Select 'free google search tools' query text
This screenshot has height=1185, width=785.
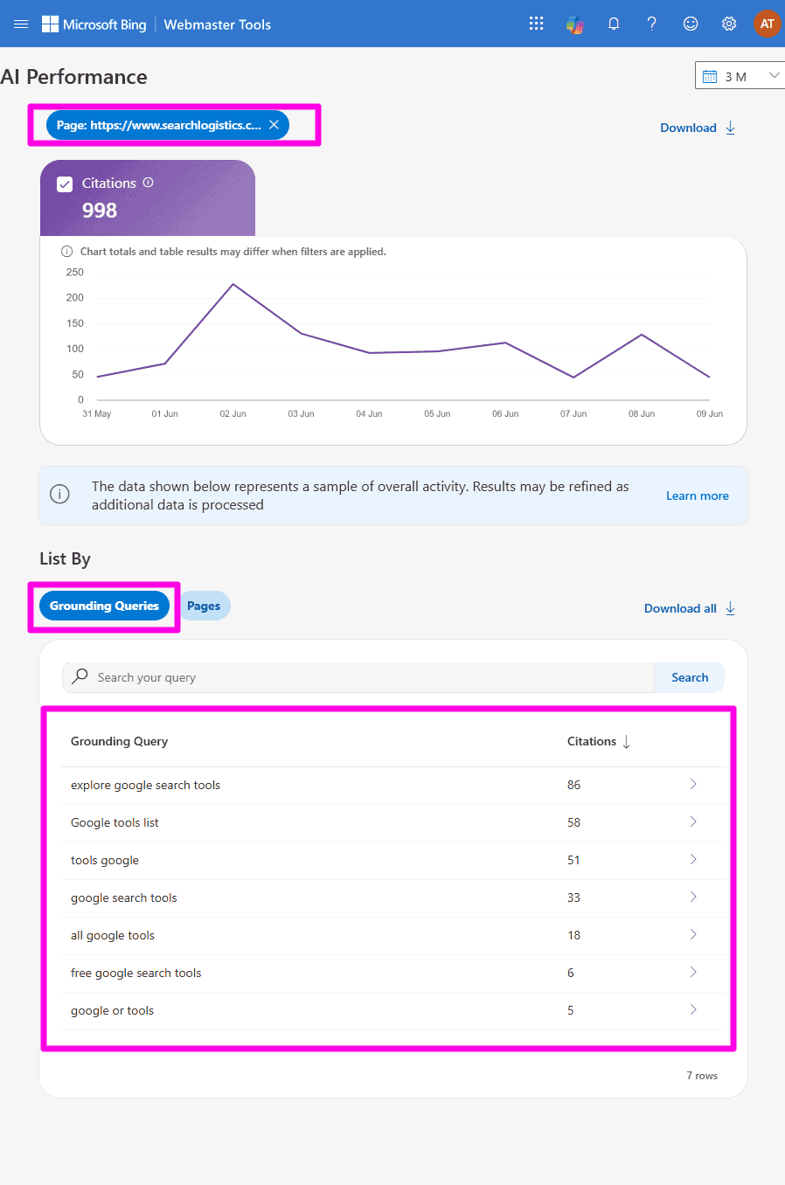pos(135,973)
